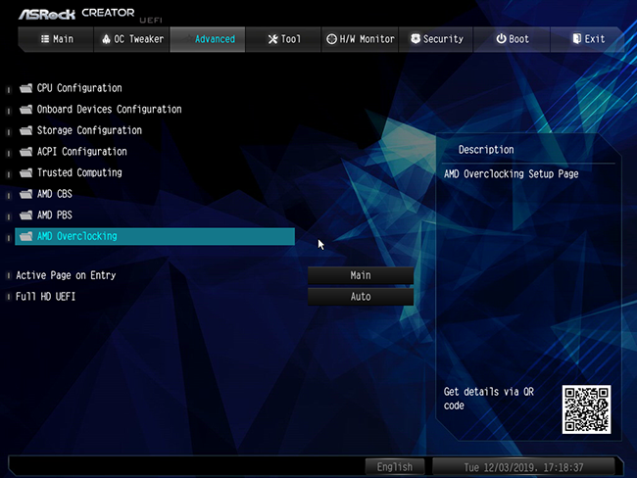Viewport: 637px width, 478px height.
Task: Click the ASRock Creator logo
Action: [x=76, y=14]
